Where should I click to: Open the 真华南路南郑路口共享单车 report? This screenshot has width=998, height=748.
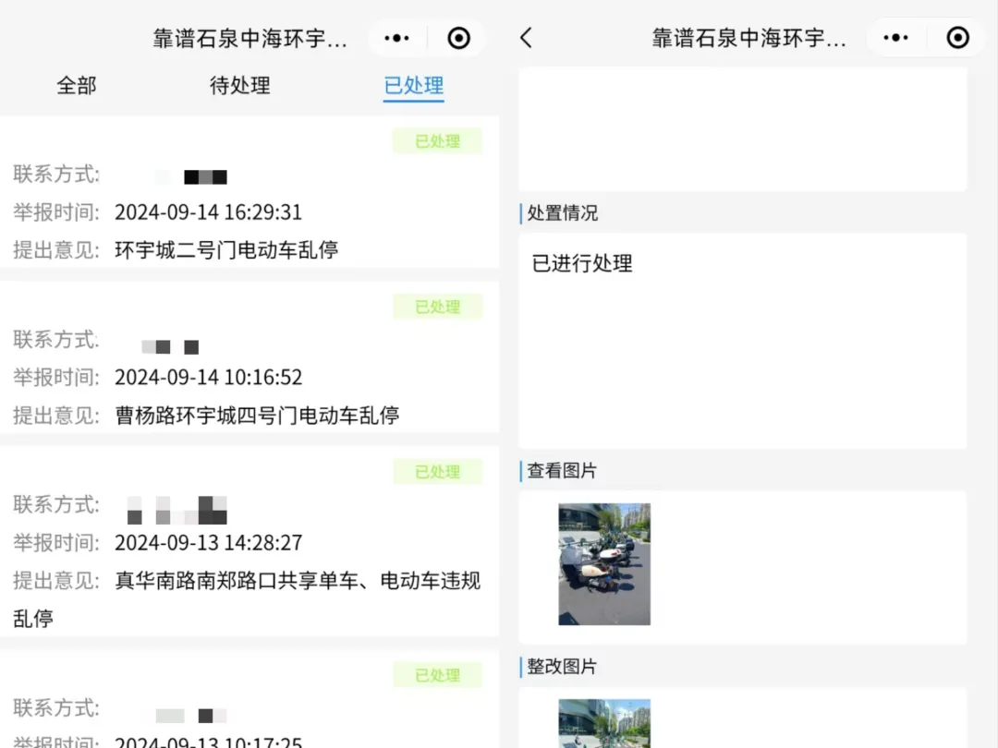pyautogui.click(x=298, y=582)
